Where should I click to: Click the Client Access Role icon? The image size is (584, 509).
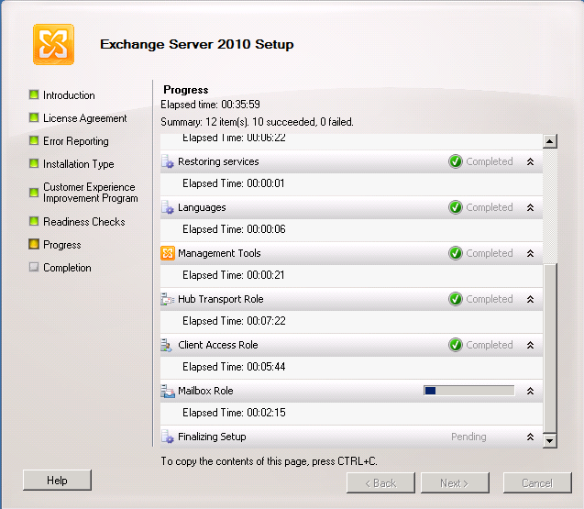click(167, 345)
